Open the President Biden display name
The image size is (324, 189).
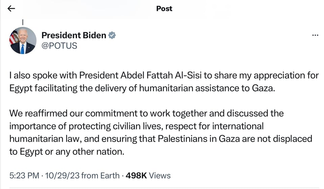(74, 35)
